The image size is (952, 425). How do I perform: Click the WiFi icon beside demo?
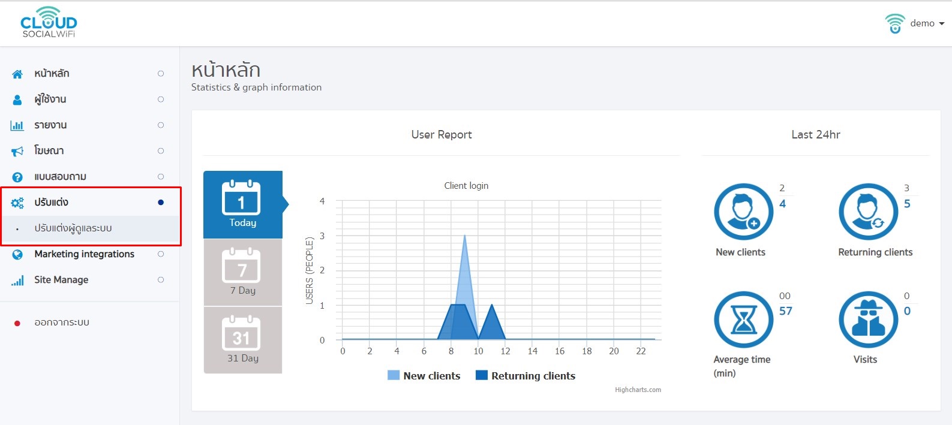pos(895,23)
